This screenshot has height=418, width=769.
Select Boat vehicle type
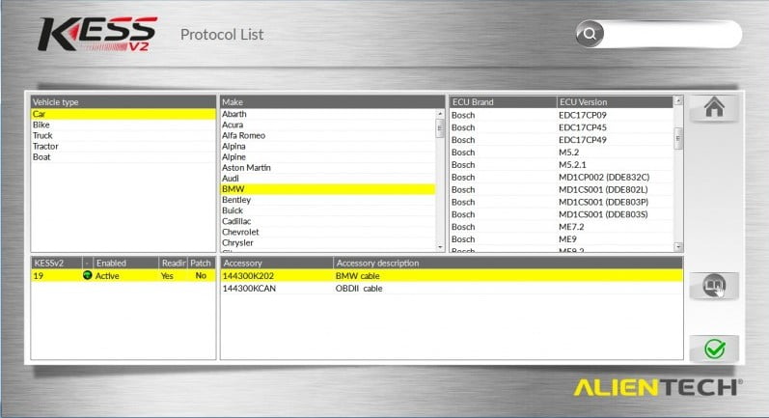(x=42, y=156)
